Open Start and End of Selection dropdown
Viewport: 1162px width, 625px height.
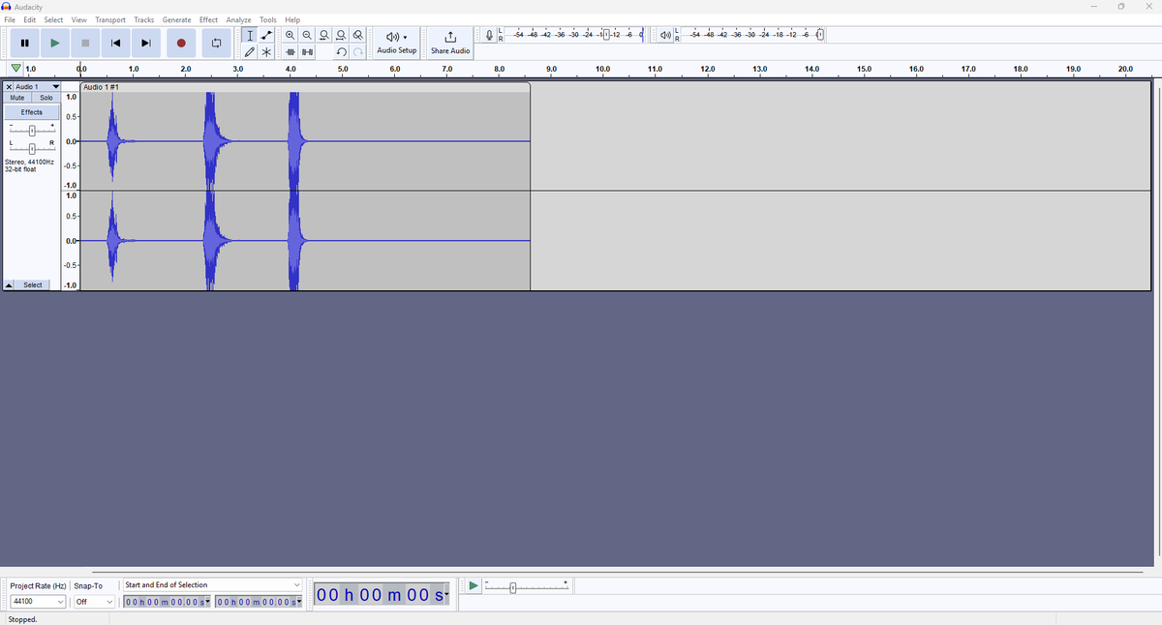(213, 585)
